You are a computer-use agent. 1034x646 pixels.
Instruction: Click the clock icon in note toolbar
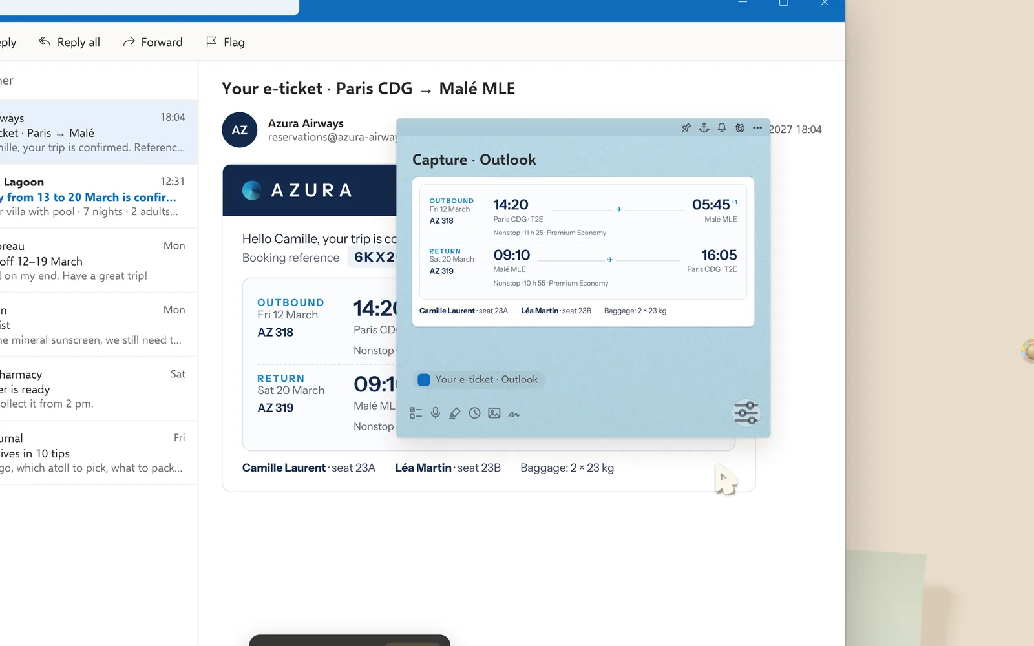click(x=474, y=413)
